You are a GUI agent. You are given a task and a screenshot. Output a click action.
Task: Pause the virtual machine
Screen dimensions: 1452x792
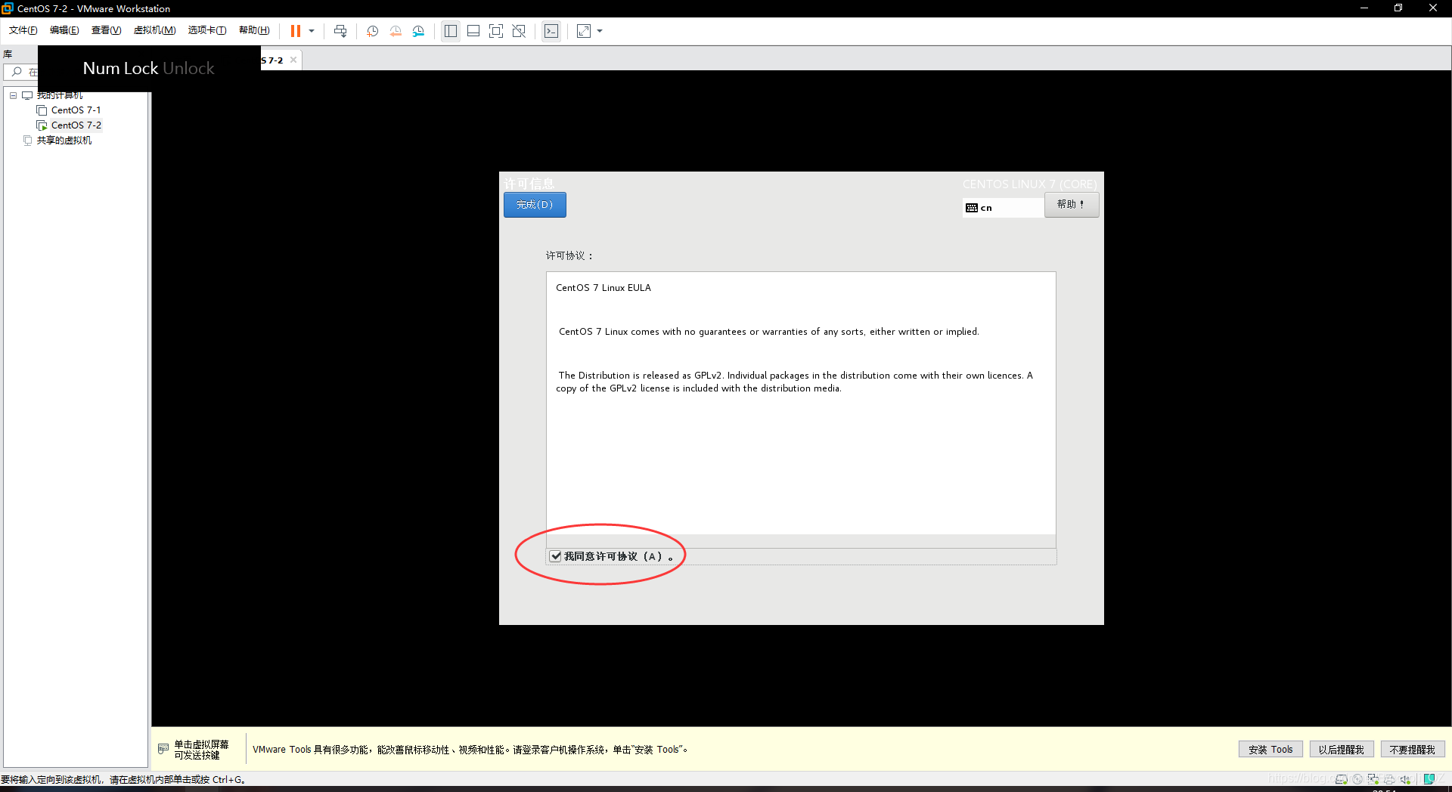point(296,31)
